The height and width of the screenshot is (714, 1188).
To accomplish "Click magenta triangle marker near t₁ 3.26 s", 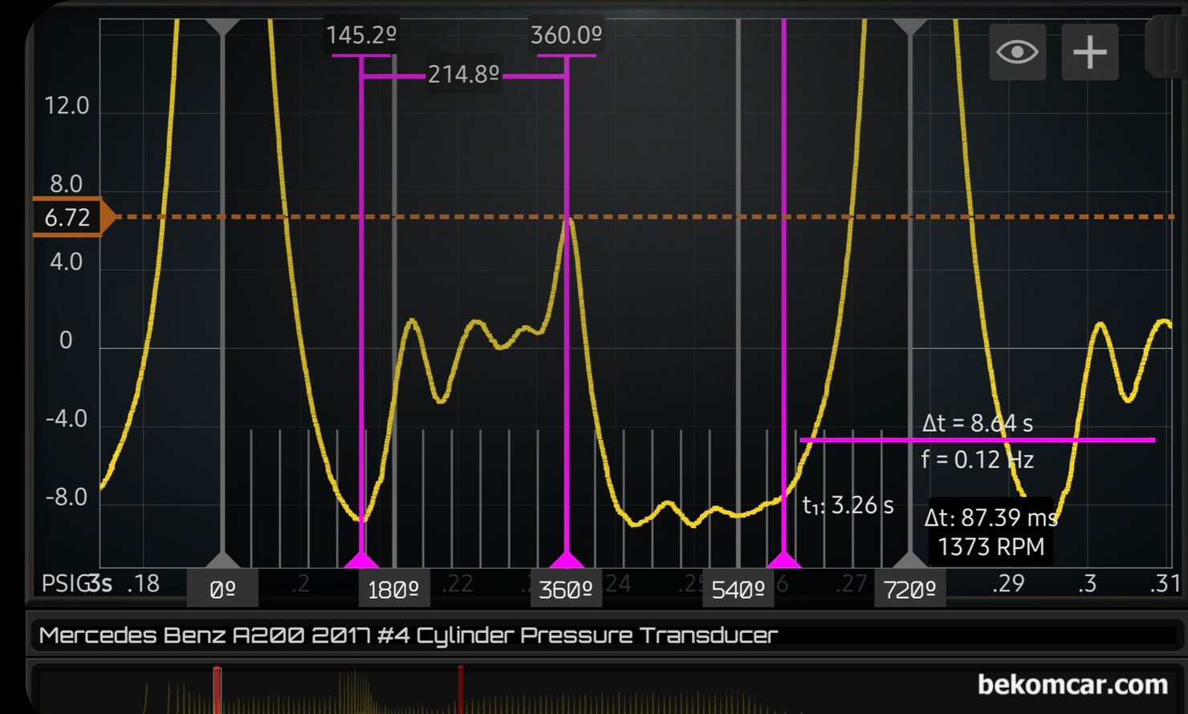I will [783, 559].
